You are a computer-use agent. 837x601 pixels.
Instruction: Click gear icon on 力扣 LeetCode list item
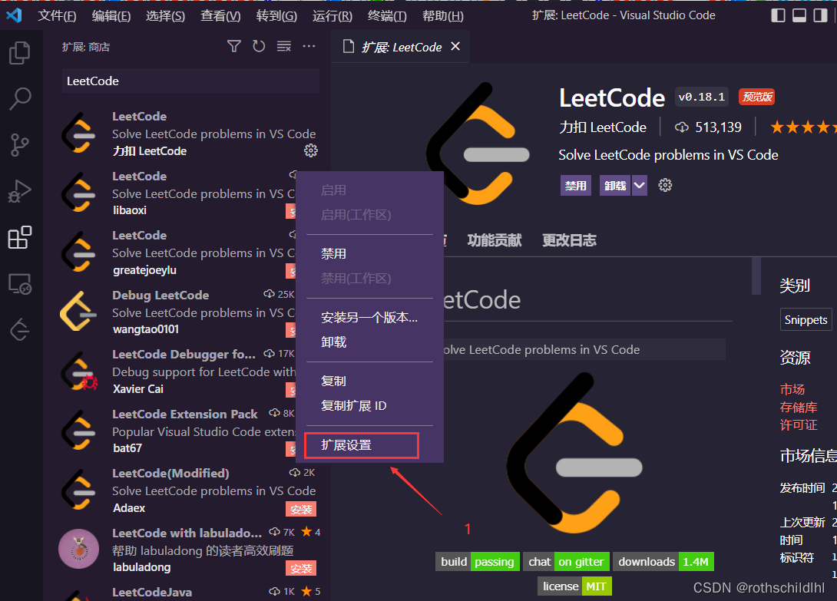coord(311,150)
